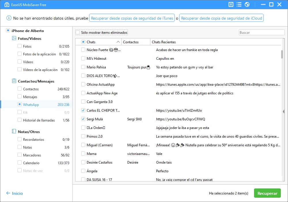Click the globe language icon
The width and height of the screenshot is (288, 202).
tap(247, 4)
